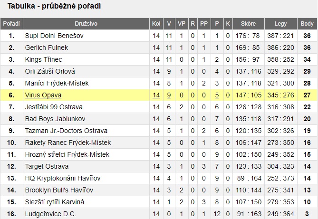Click Virus Opava's underlined rounds value 14
This screenshot has width=318, height=219.
(156, 95)
